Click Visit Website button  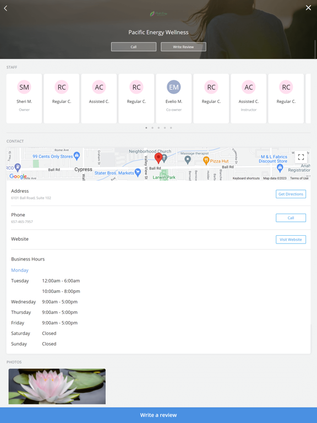pos(291,239)
